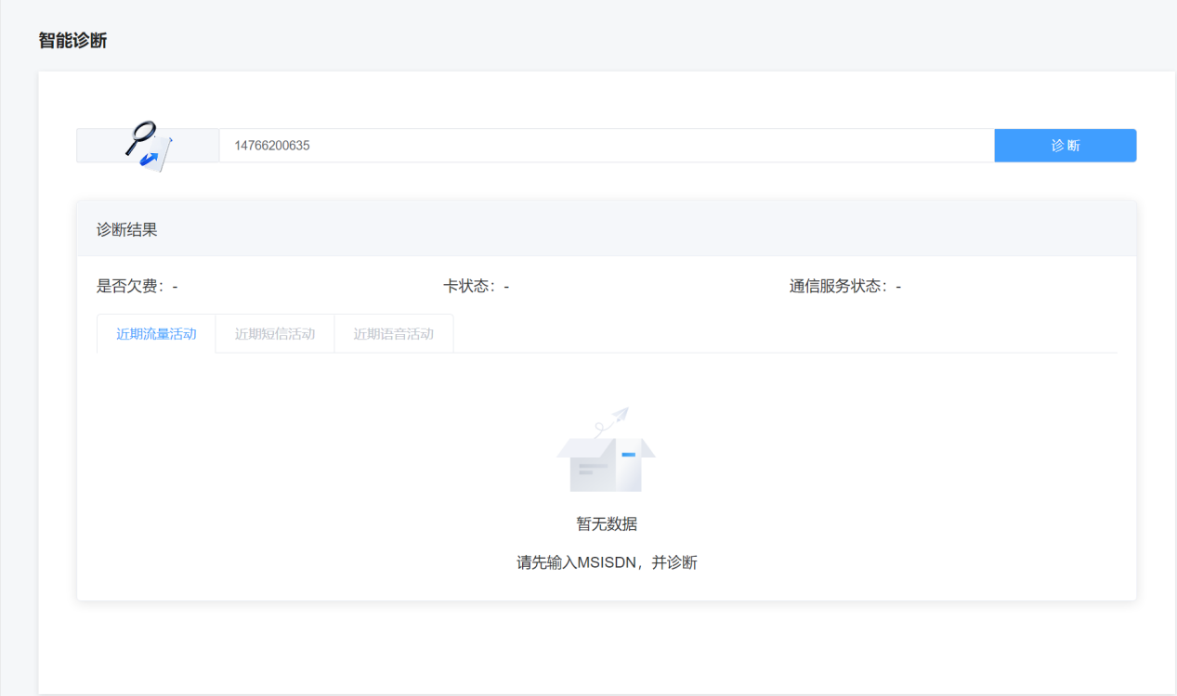
Task: Click the 暂无数据 text
Action: [x=607, y=524]
